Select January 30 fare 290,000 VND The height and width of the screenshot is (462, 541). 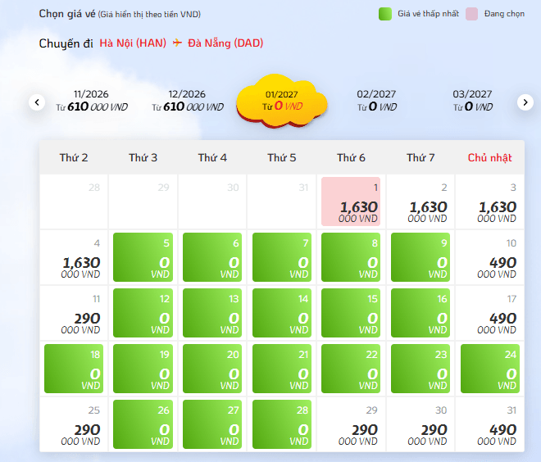421,424
